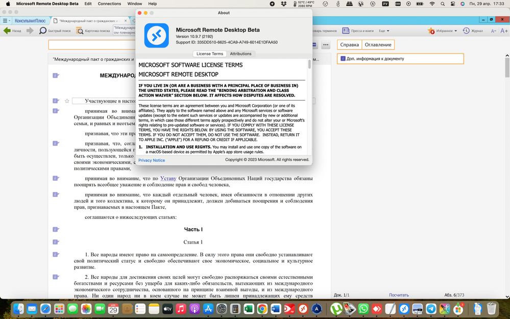Click info icon next to paragraph 2 Все народы
This screenshot has width=510, height=319.
56,277
